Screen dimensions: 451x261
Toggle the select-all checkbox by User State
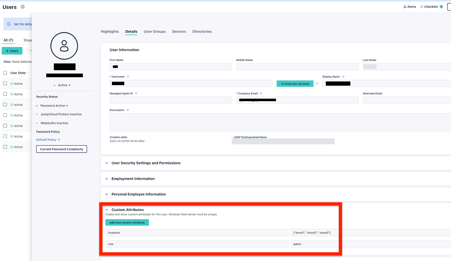5,73
